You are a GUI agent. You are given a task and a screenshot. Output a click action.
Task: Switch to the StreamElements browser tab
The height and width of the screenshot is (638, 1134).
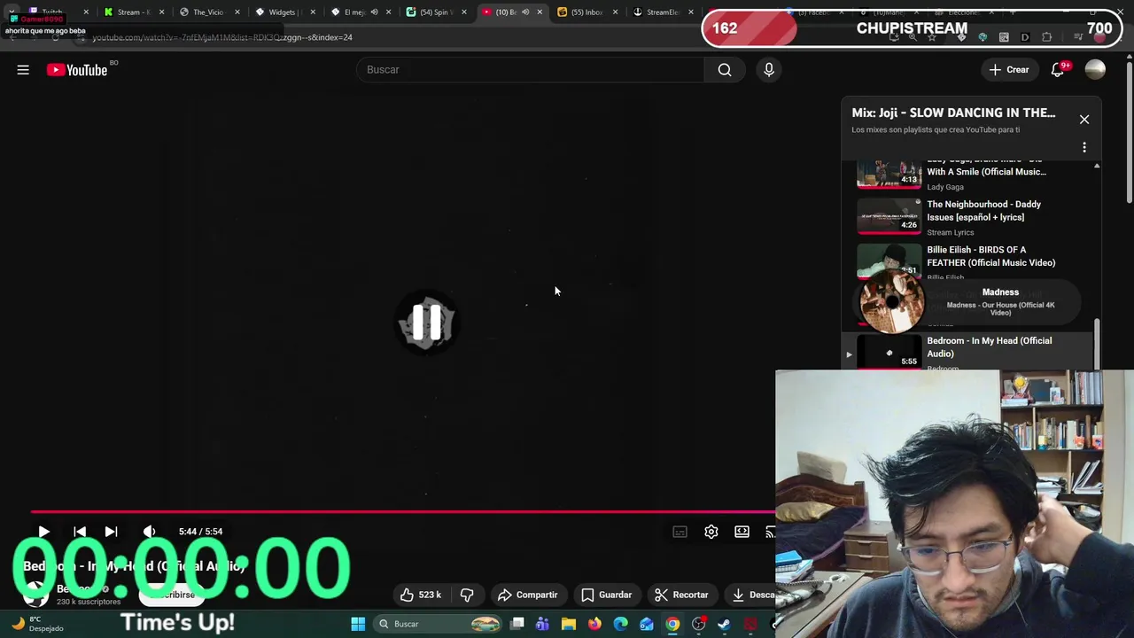pos(662,12)
